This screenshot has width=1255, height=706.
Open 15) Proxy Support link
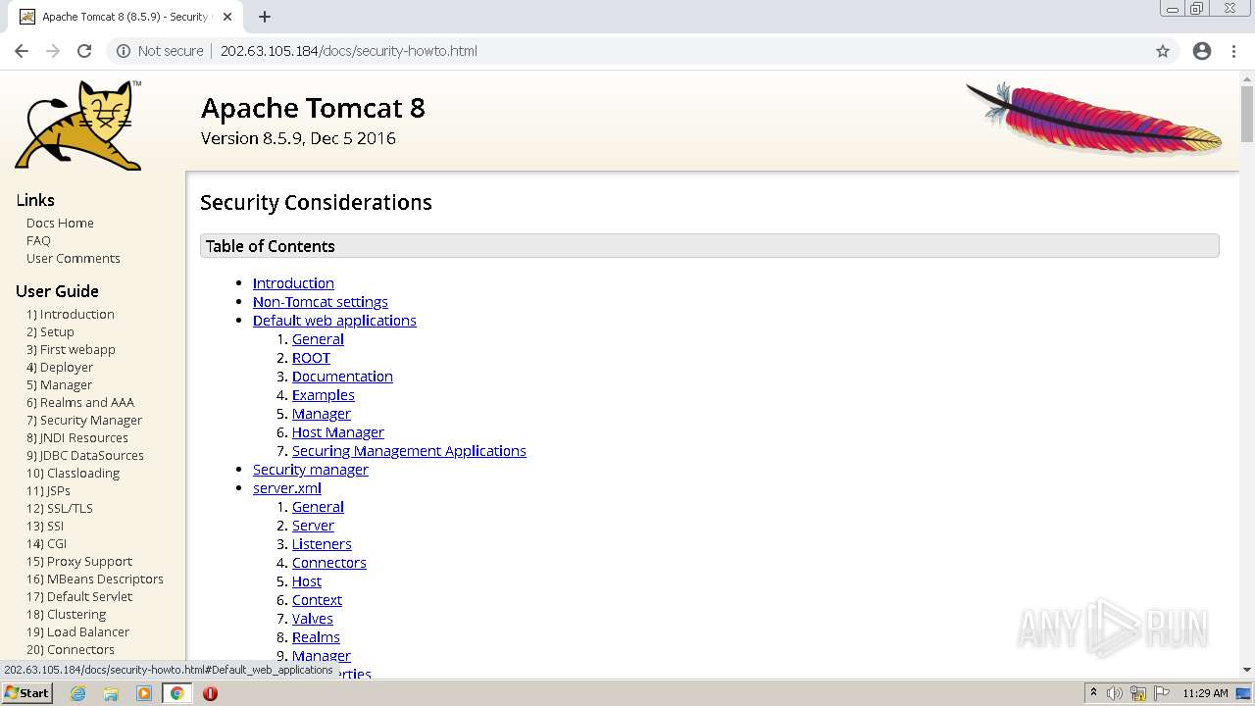point(79,561)
